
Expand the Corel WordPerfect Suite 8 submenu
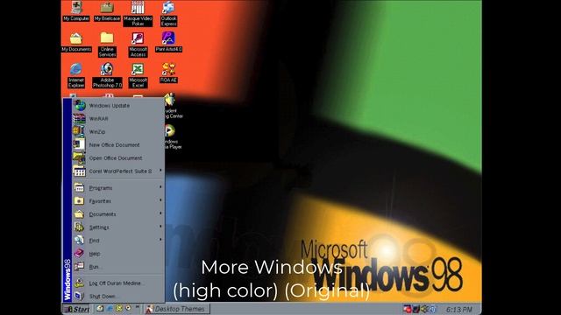[x=118, y=171]
